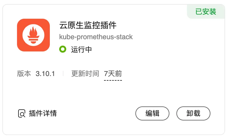This screenshot has height=138, width=228.
Task: Click the 运行中 status text
Action: coord(81,49)
